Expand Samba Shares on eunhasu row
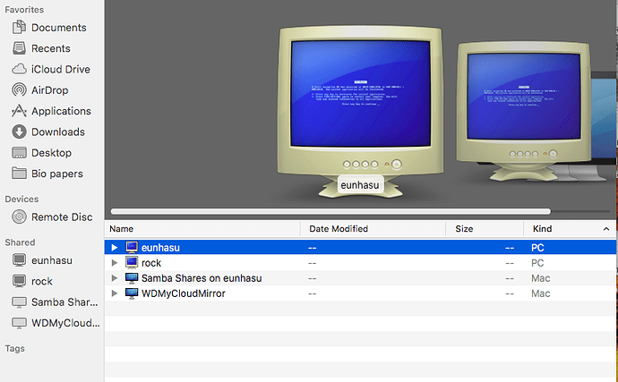 (x=115, y=278)
